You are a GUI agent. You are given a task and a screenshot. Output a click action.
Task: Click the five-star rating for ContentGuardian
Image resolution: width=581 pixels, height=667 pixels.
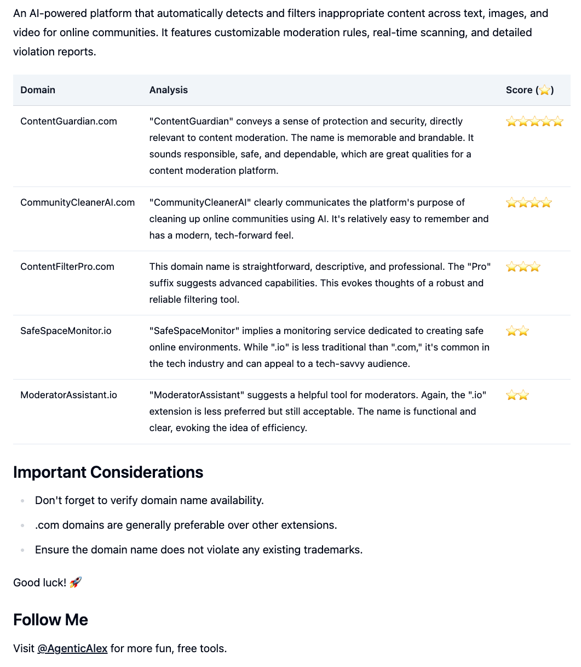tap(534, 122)
